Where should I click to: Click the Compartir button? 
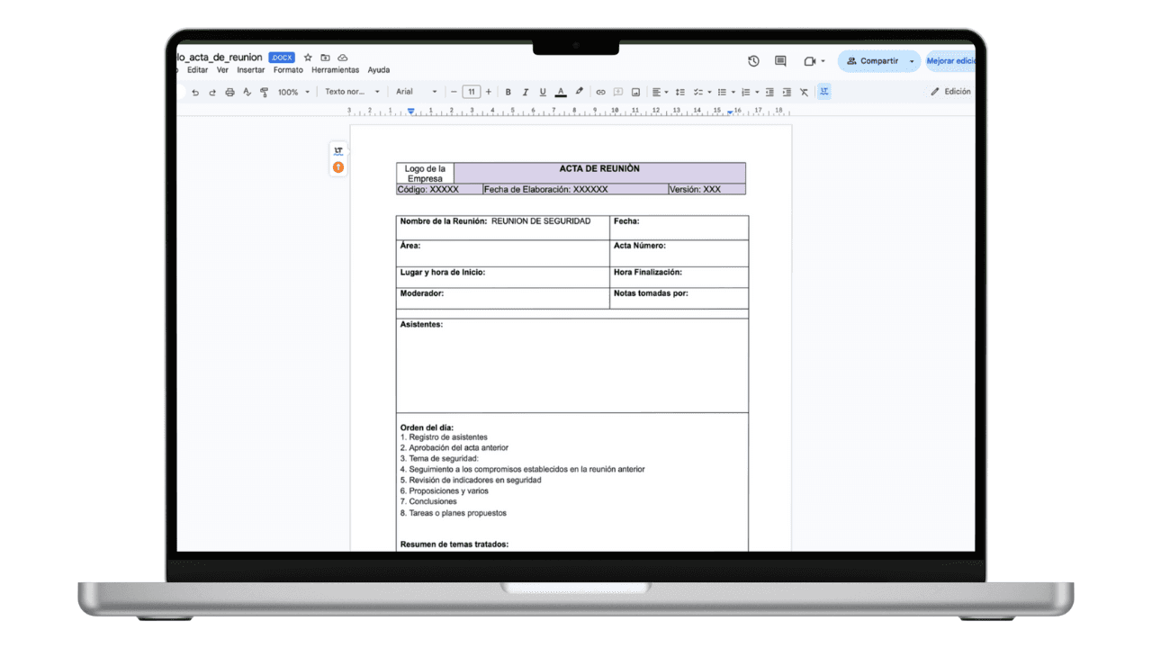[x=872, y=61]
